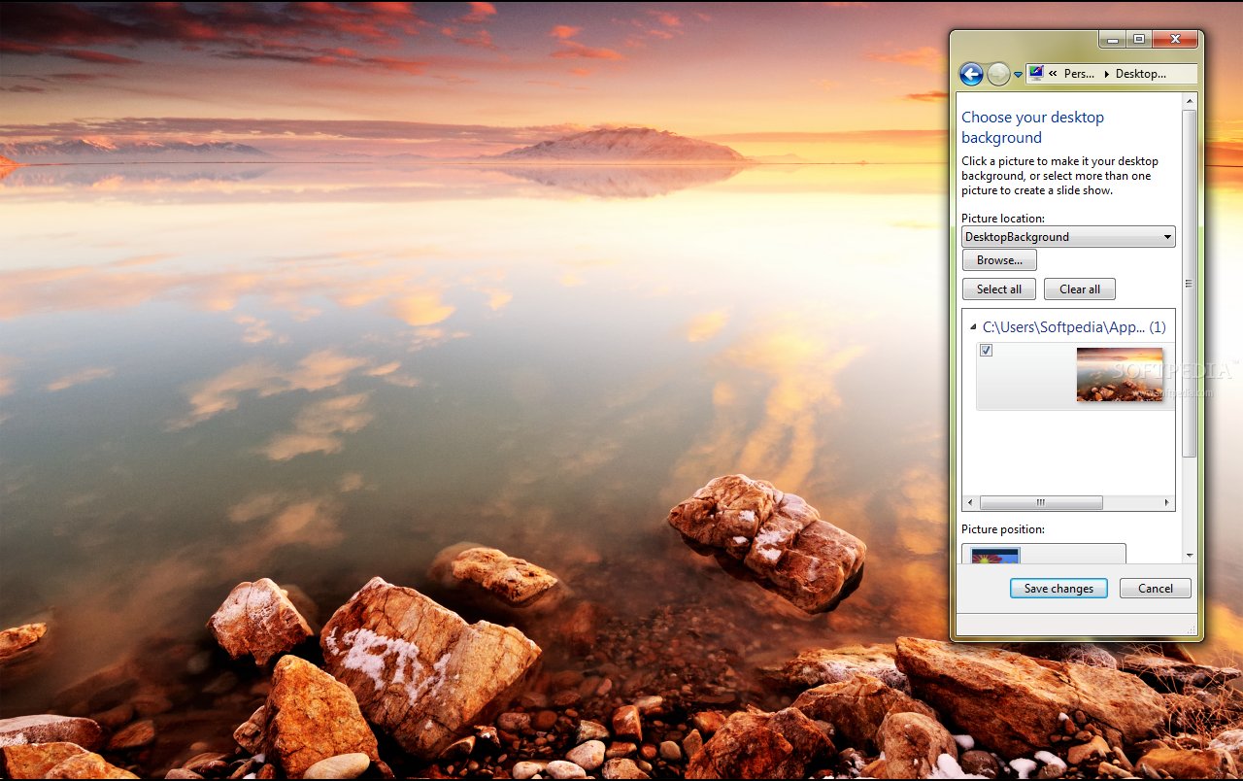
Task: Open the breadcrumb arrow before 'Desktop...'
Action: click(x=1107, y=74)
